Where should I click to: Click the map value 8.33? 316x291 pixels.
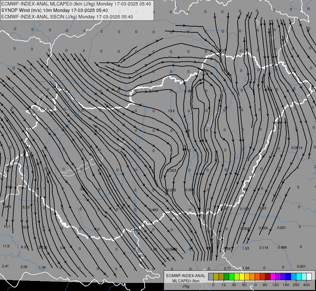(25, 247)
